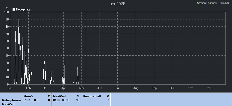Image resolution: width=232 pixels, height=106 pixels.
Task: Click the chart title Jahr 2025
Action: (x=116, y=4)
